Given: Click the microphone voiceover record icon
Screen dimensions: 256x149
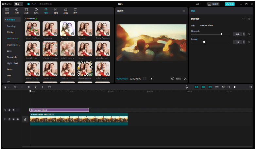Looking at the screenshot, I should (186, 87).
